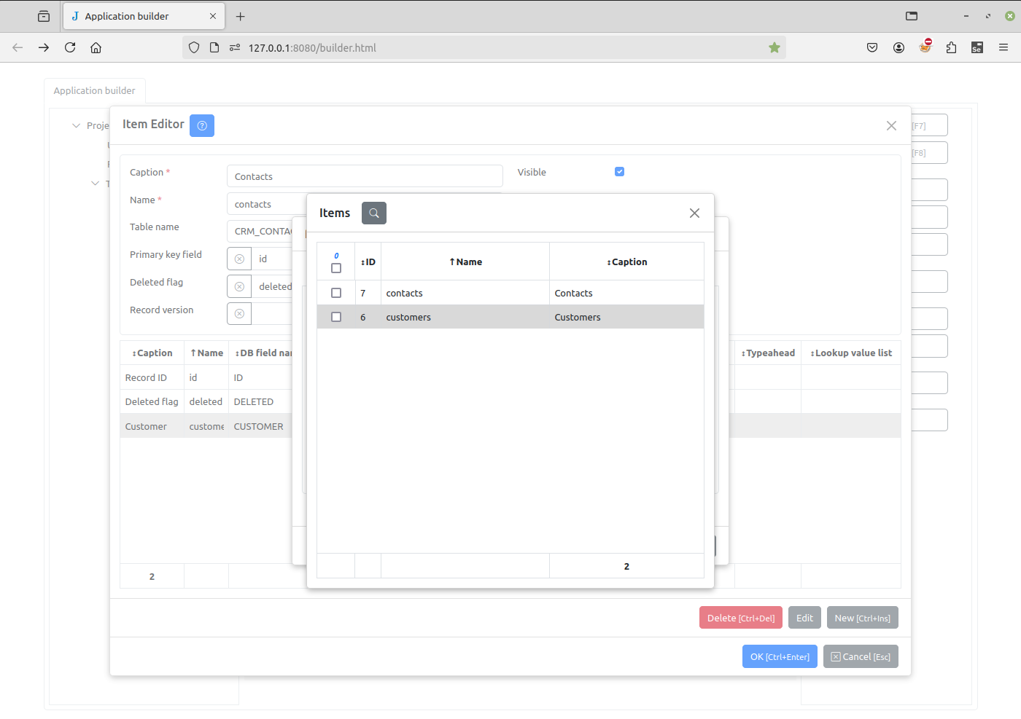
Task: Clear the Primary key field value
Action: pos(239,259)
